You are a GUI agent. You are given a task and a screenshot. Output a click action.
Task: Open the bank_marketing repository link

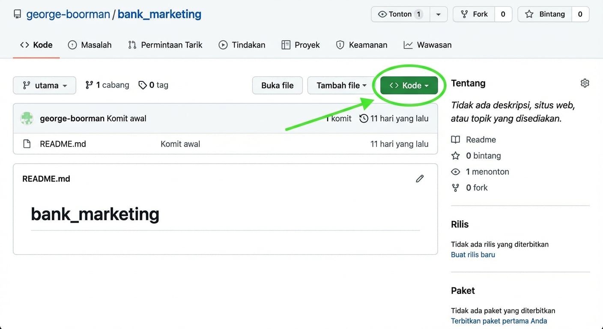(x=159, y=14)
